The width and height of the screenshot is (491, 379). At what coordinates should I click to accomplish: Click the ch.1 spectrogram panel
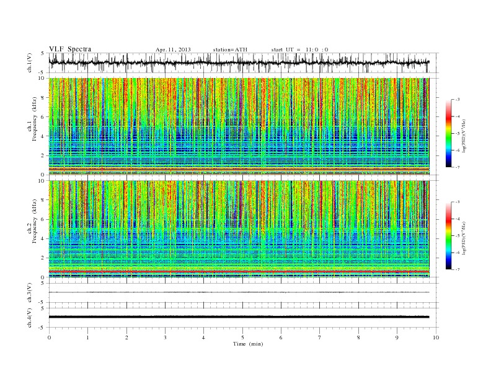pyautogui.click(x=239, y=126)
